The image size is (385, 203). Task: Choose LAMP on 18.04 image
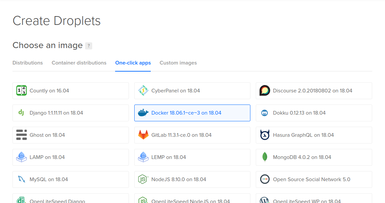click(71, 157)
